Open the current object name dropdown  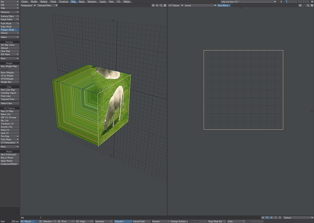click(248, 2)
